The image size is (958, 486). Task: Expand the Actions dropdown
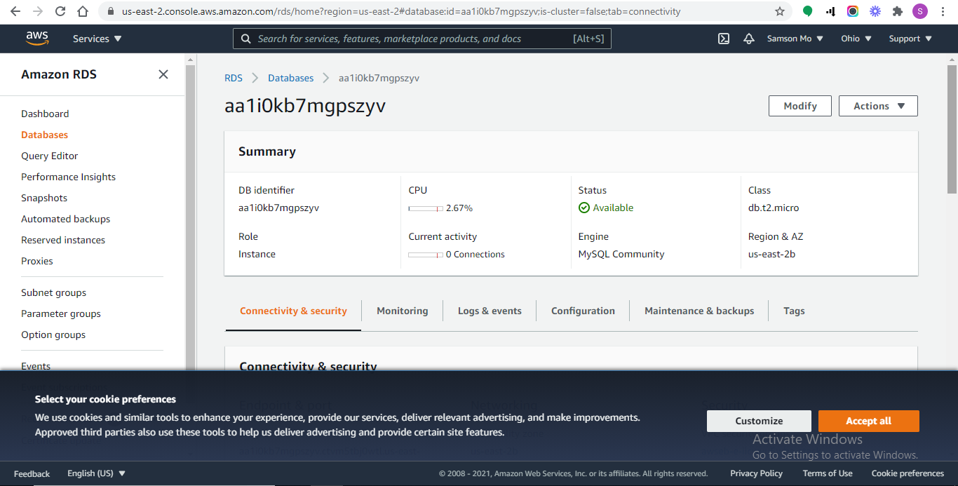tap(878, 106)
